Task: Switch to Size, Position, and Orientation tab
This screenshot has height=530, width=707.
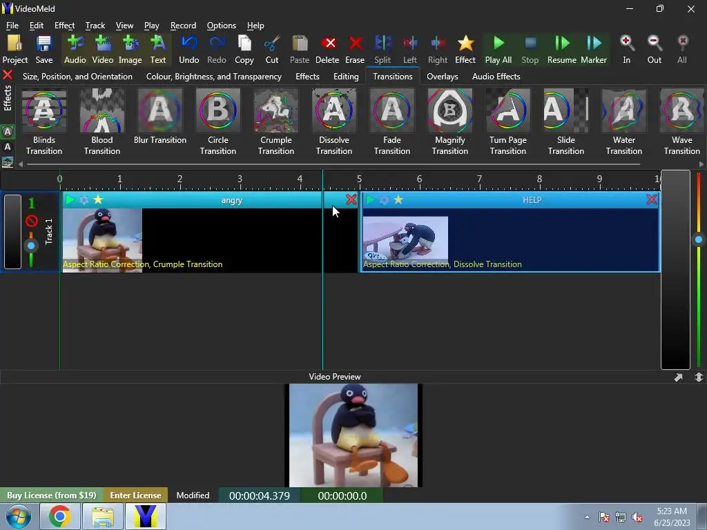Action: coord(77,77)
